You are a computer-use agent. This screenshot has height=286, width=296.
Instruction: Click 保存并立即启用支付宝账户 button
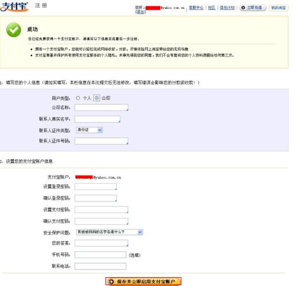[x=144, y=281]
